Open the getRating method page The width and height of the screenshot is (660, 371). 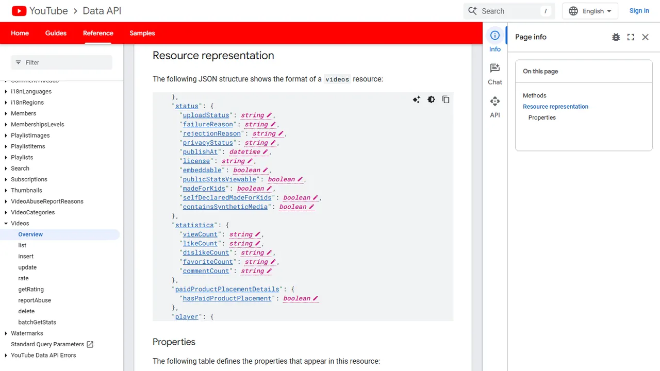coord(31,290)
